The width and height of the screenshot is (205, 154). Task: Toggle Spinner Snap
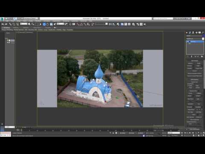pos(88,24)
